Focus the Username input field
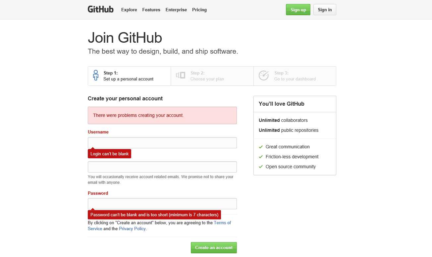Screen dimensions: 432x257 tap(162, 143)
